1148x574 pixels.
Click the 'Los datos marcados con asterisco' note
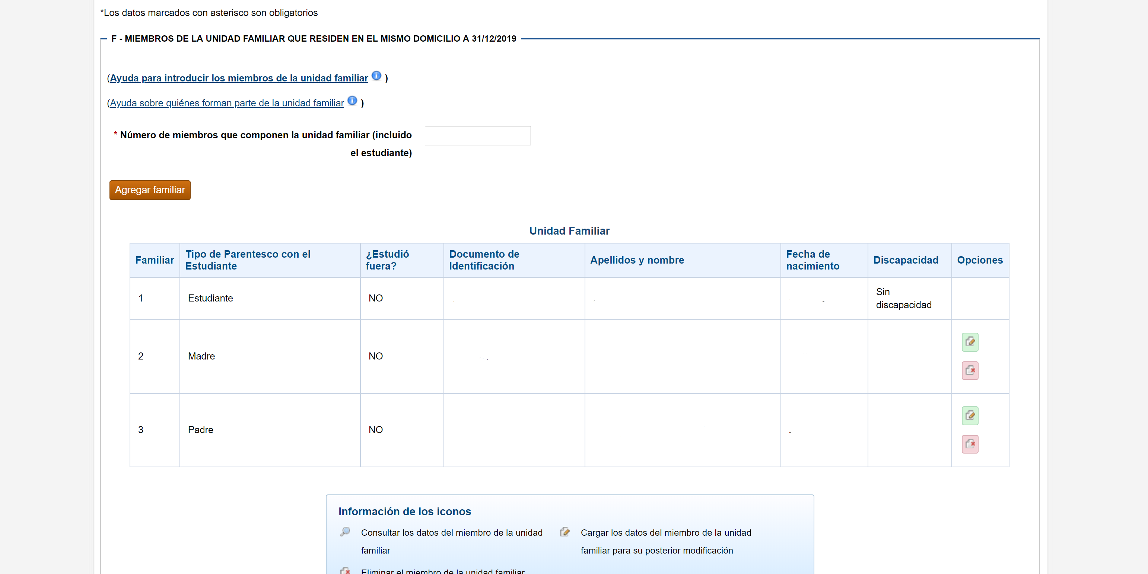tap(209, 13)
